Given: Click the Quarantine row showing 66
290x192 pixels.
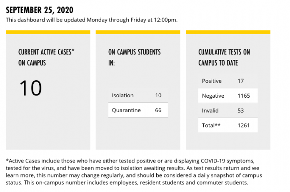Looking at the screenshot, I should pyautogui.click(x=138, y=110).
